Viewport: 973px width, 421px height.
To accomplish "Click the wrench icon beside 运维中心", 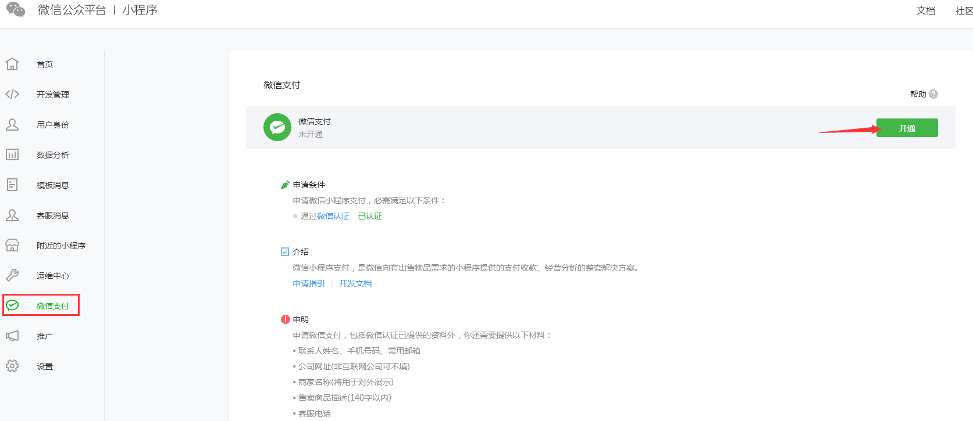I will click(x=12, y=275).
